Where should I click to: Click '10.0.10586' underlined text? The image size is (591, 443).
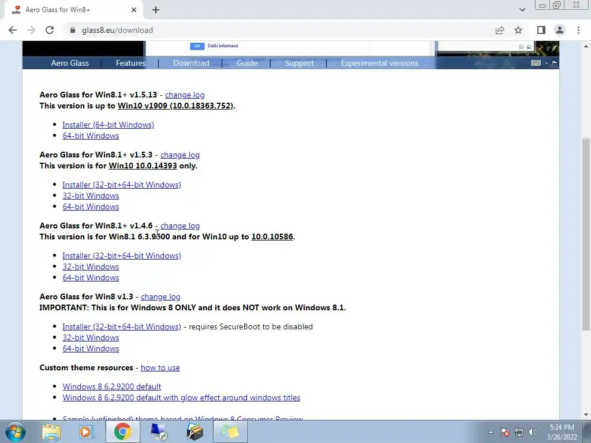pos(272,236)
